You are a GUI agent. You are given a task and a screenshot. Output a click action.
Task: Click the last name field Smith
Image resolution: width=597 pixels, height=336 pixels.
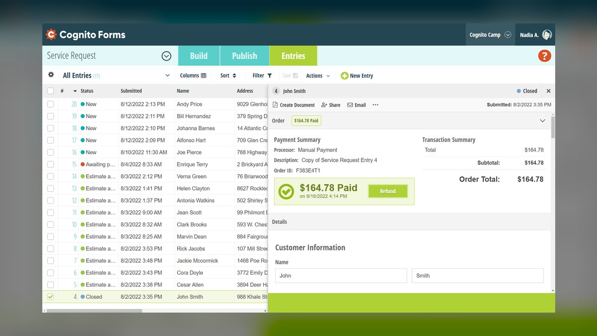click(478, 276)
